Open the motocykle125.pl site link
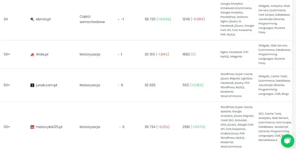 49,127
